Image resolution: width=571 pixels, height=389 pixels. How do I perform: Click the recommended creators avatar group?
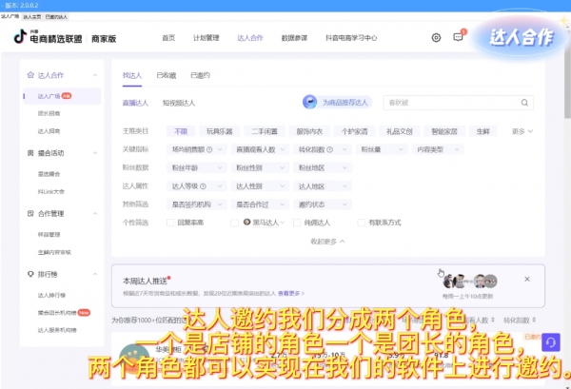tap(470, 281)
